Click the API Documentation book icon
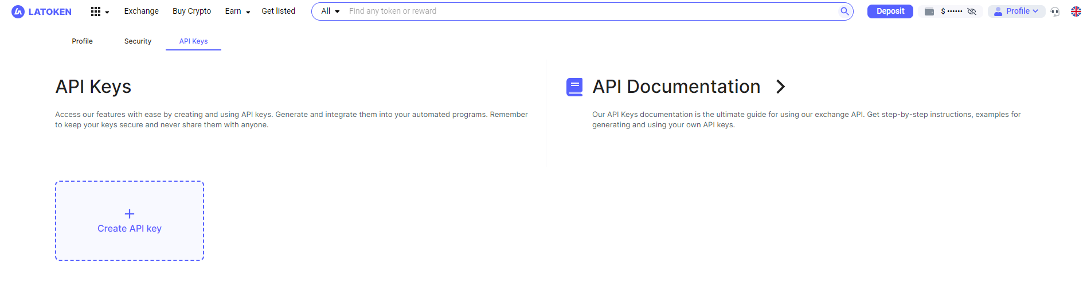 [x=574, y=87]
